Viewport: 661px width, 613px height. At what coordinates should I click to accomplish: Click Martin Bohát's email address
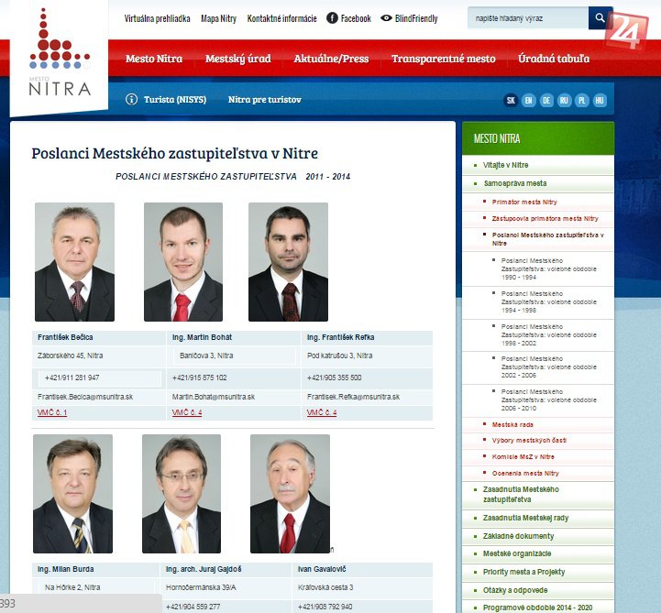pos(214,397)
